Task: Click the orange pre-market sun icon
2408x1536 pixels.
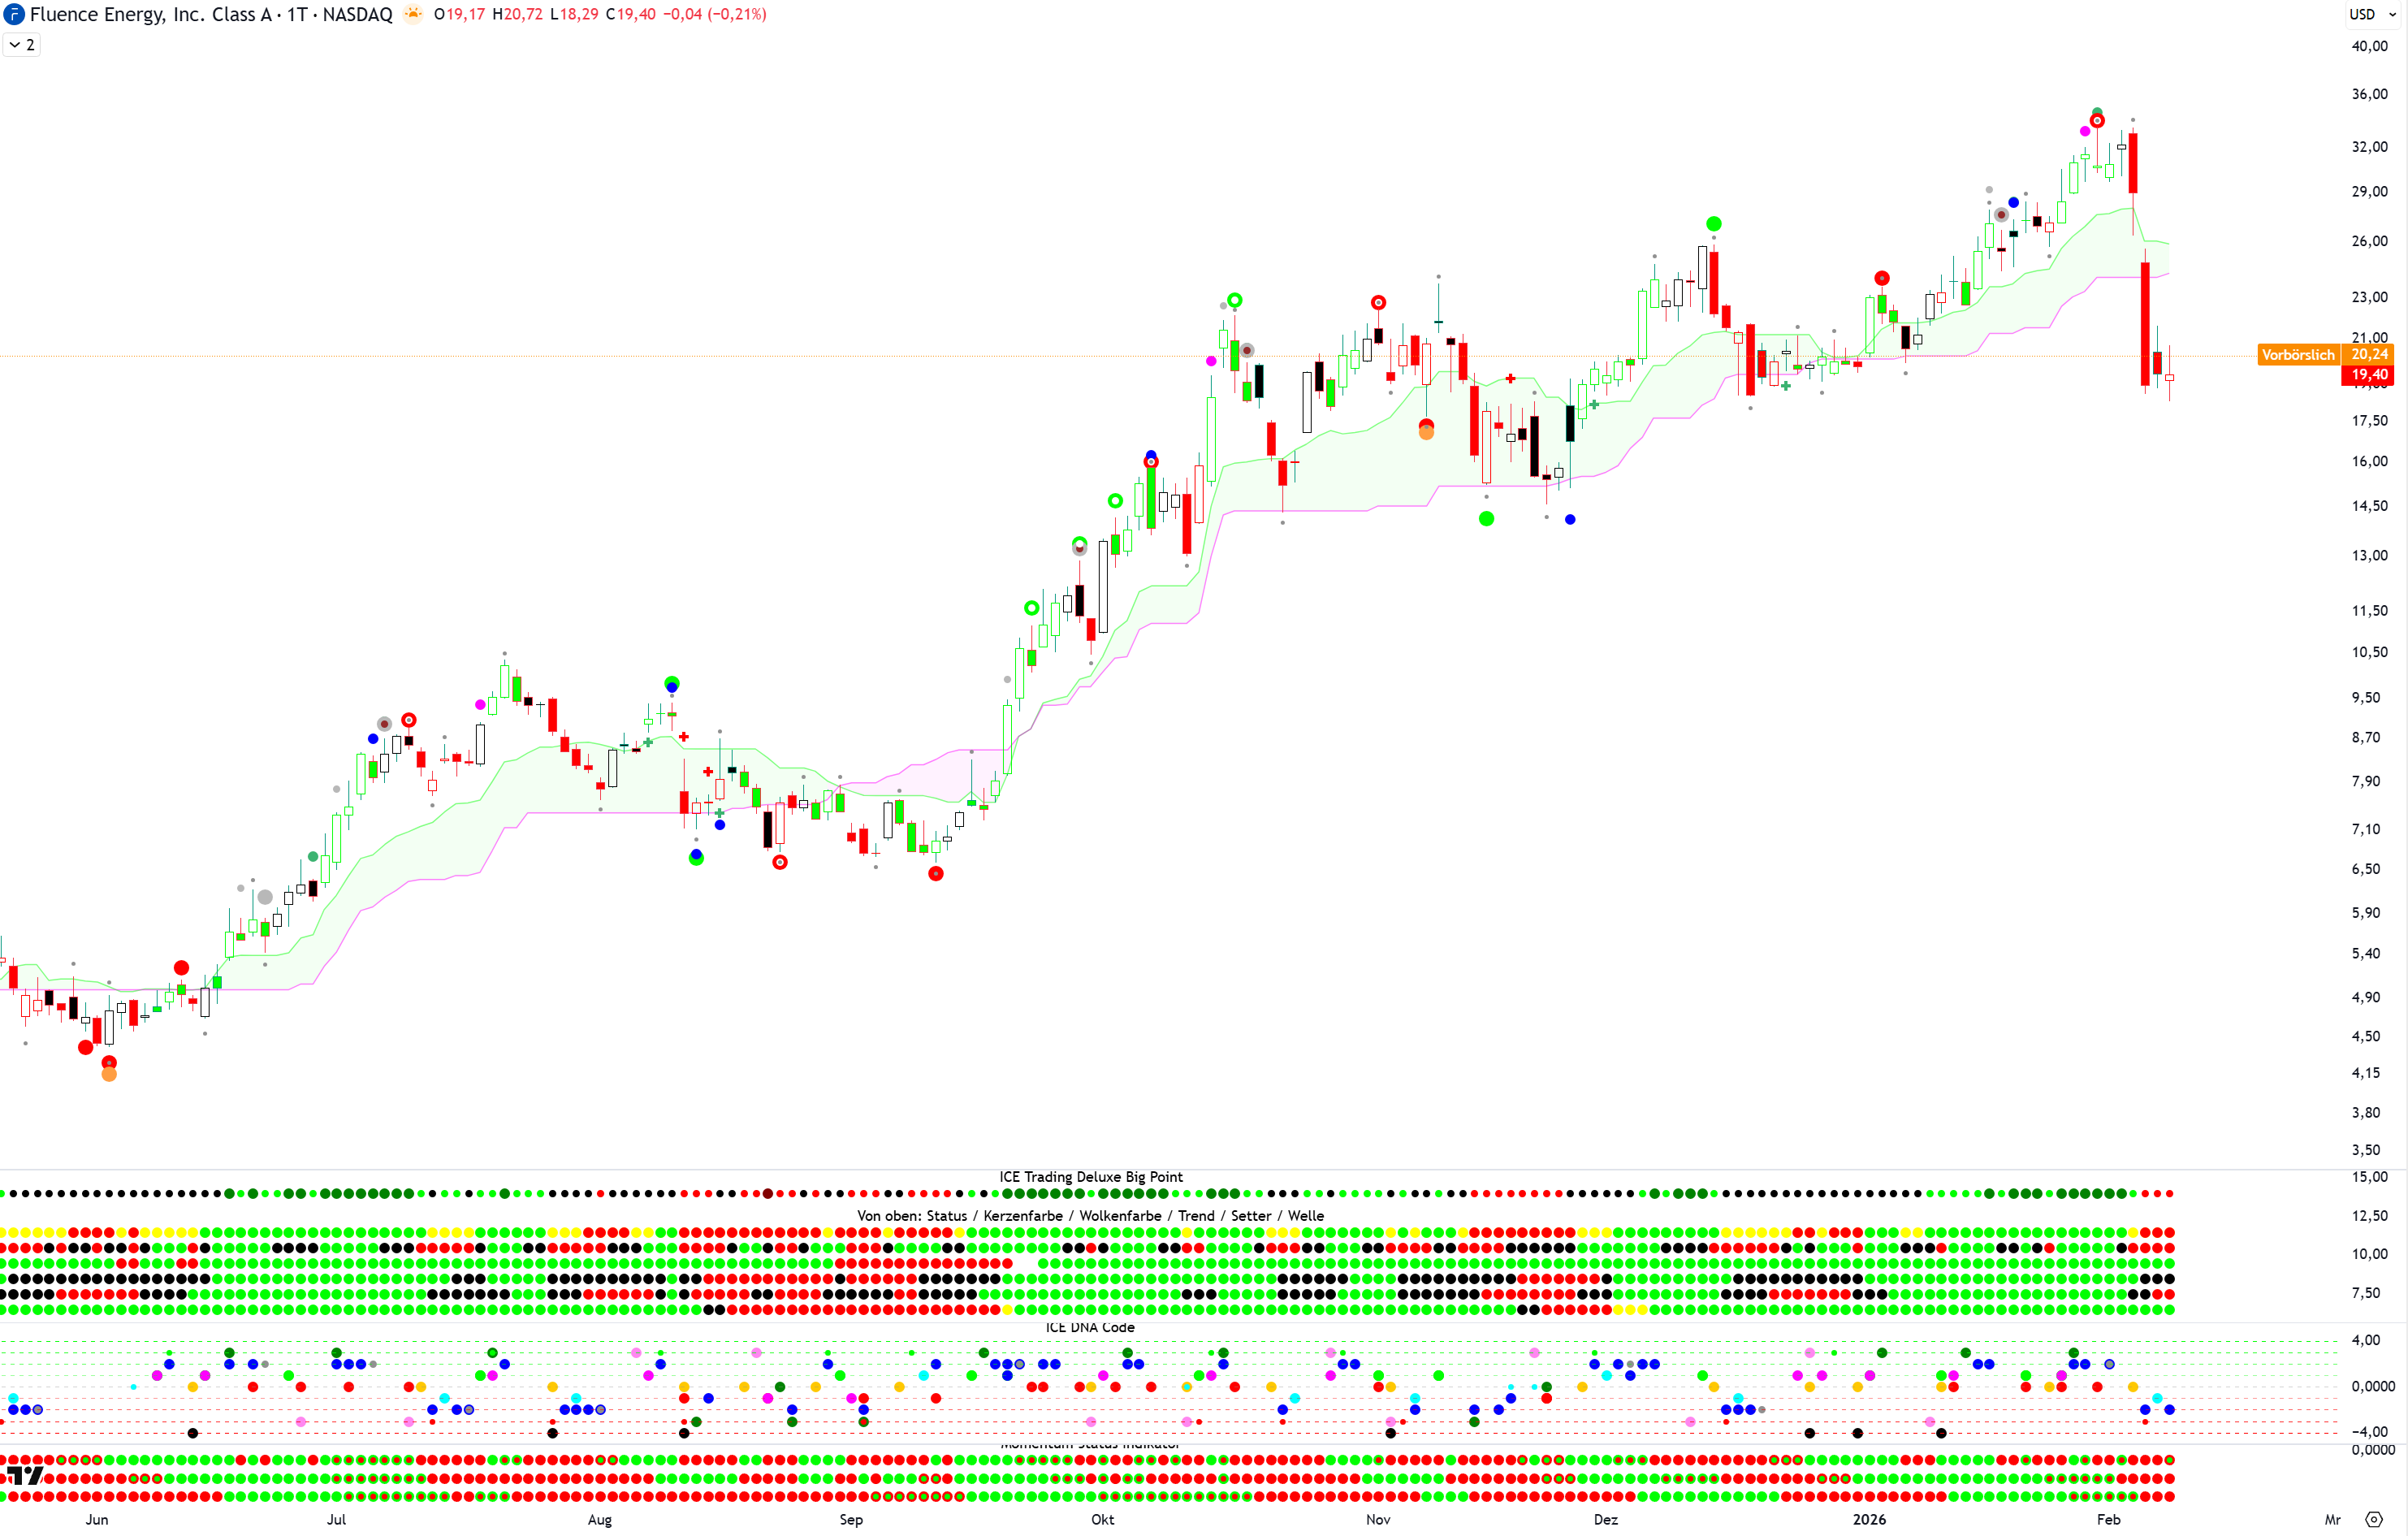Action: point(412,14)
